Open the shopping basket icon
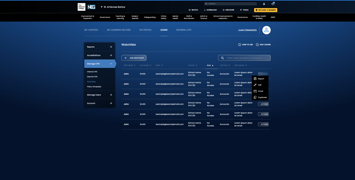 point(273,4)
